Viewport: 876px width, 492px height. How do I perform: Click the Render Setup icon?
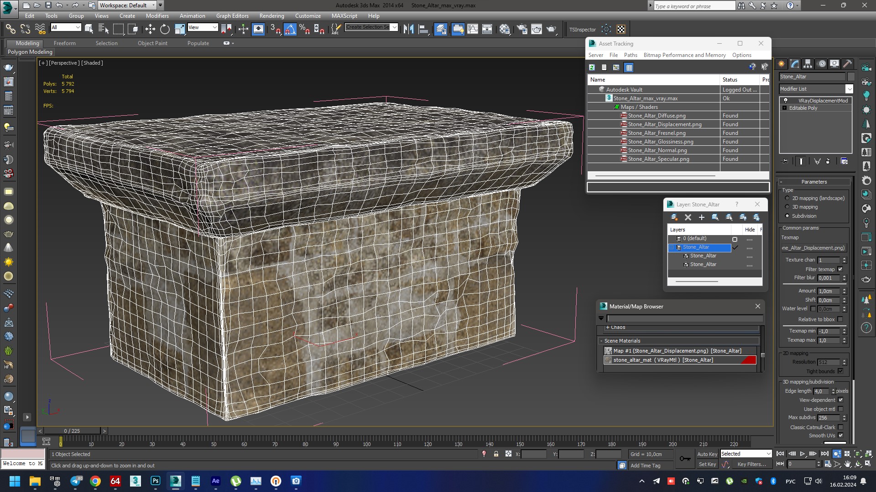(x=521, y=29)
